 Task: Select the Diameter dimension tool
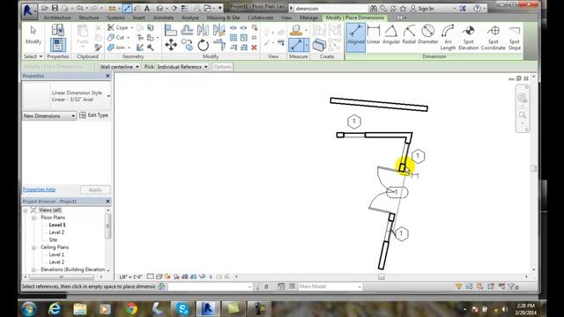pos(428,35)
